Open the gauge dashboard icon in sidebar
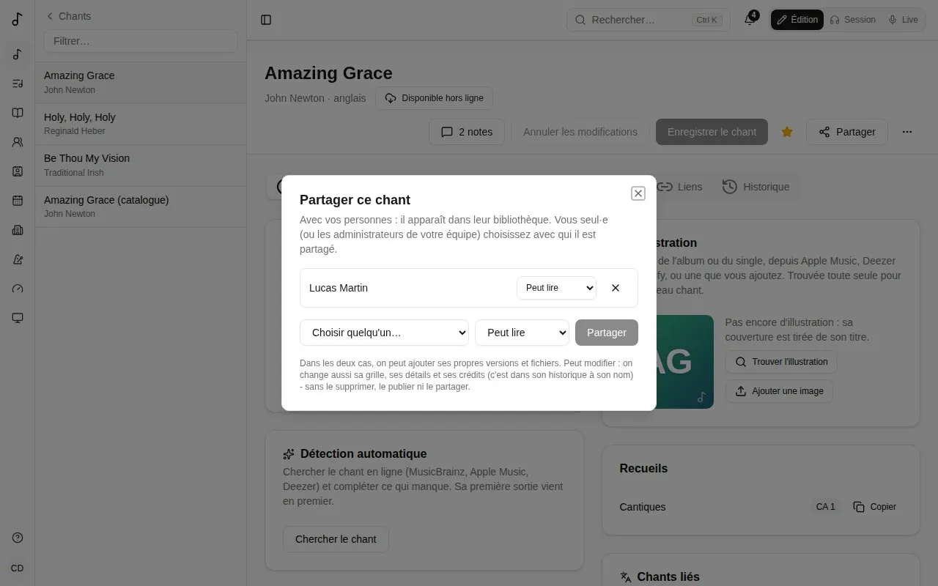Screen dimensions: 938x586 (x=18, y=289)
